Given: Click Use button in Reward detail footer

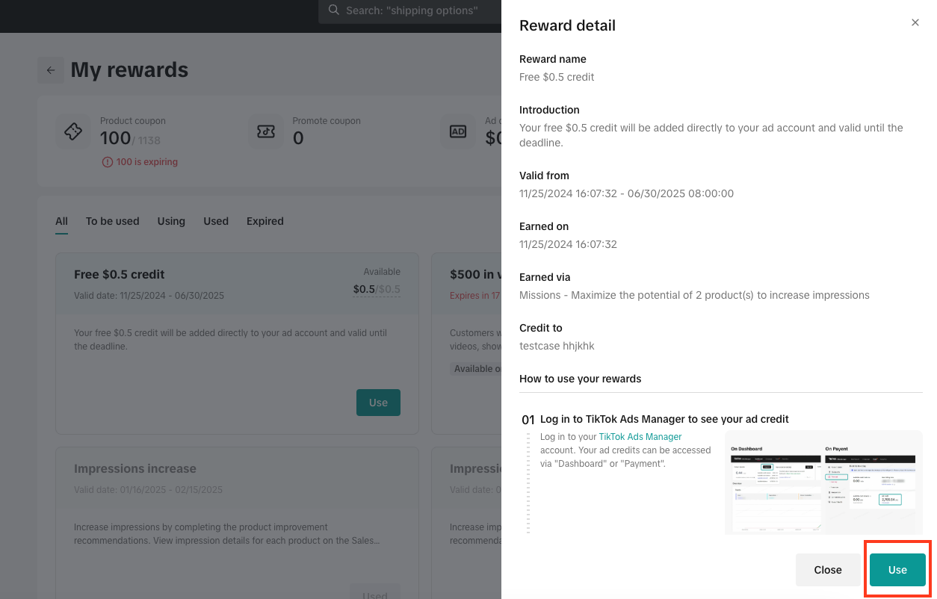Looking at the screenshot, I should [x=897, y=570].
